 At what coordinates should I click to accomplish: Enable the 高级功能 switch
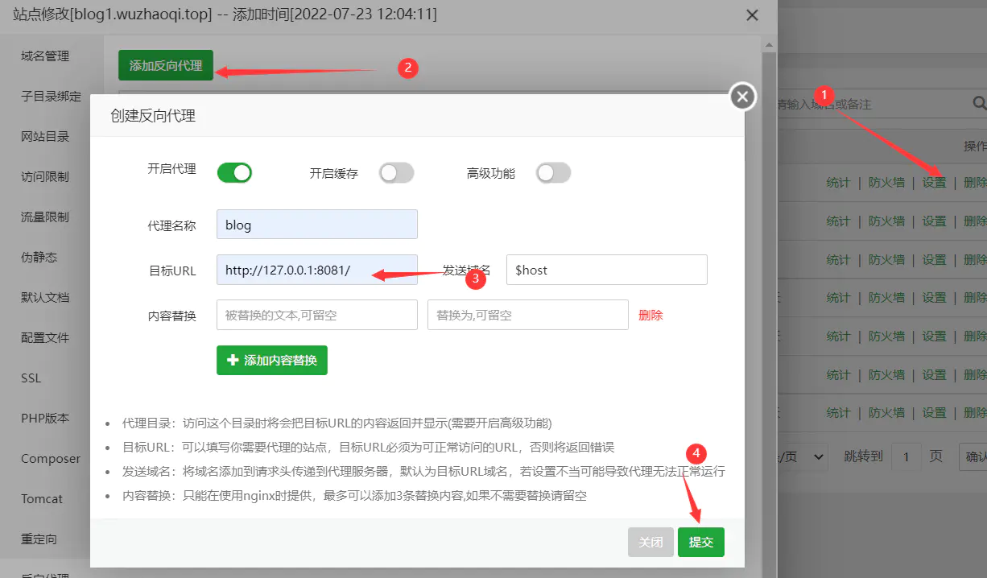pos(553,172)
